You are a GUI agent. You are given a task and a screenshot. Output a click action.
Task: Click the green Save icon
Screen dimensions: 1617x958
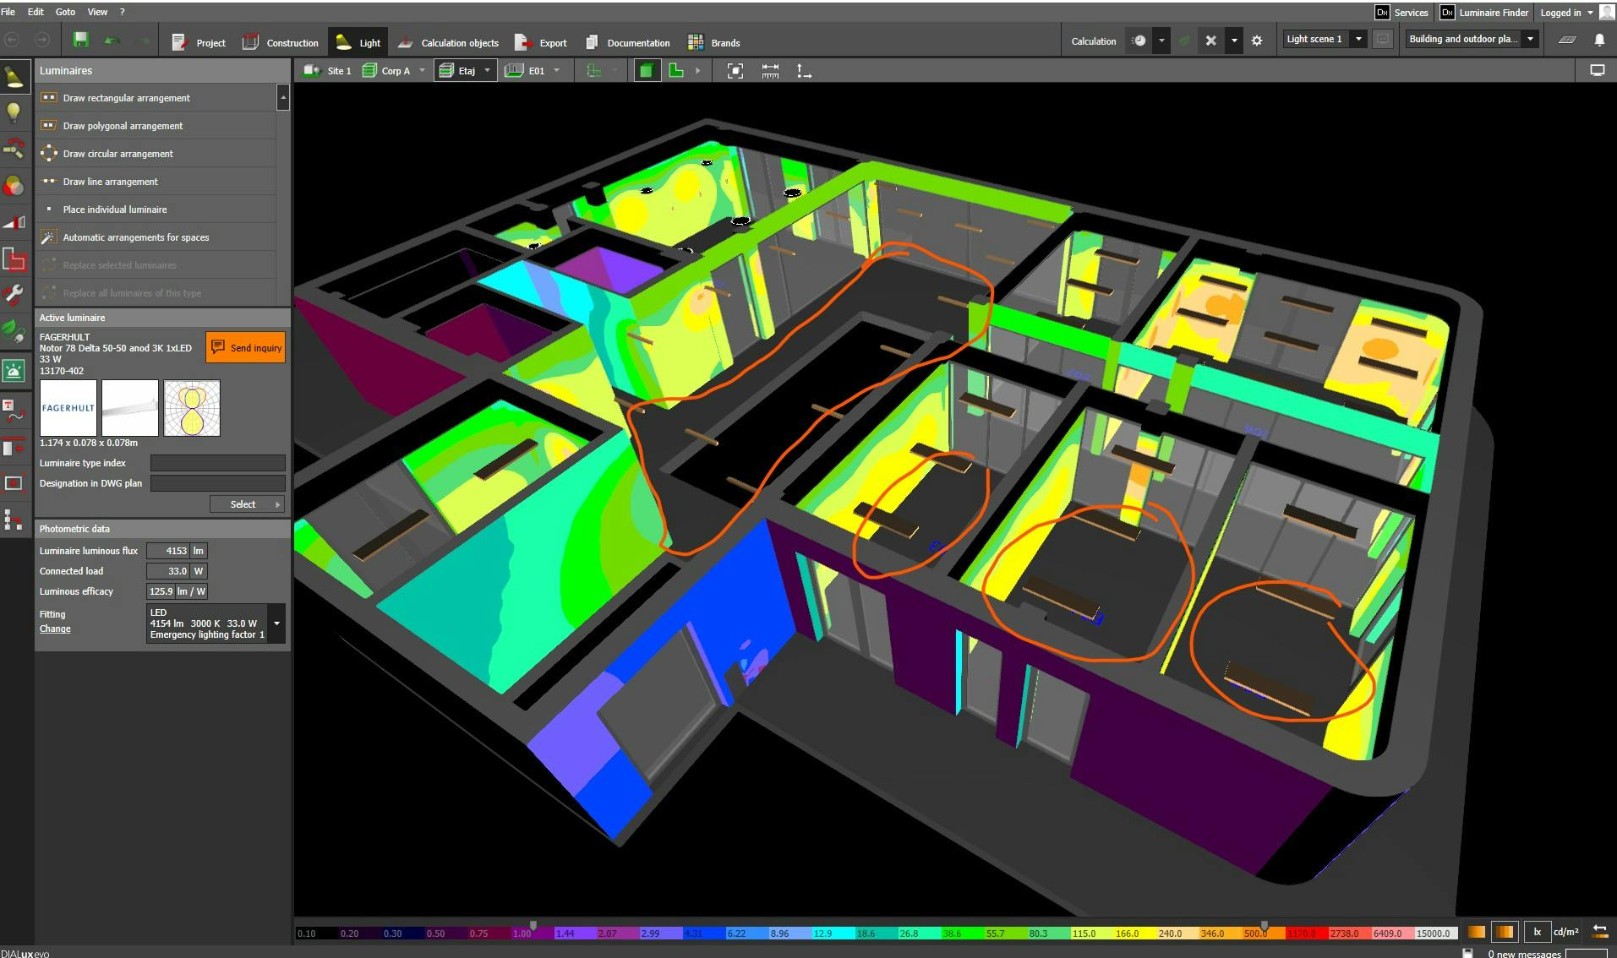click(x=80, y=40)
